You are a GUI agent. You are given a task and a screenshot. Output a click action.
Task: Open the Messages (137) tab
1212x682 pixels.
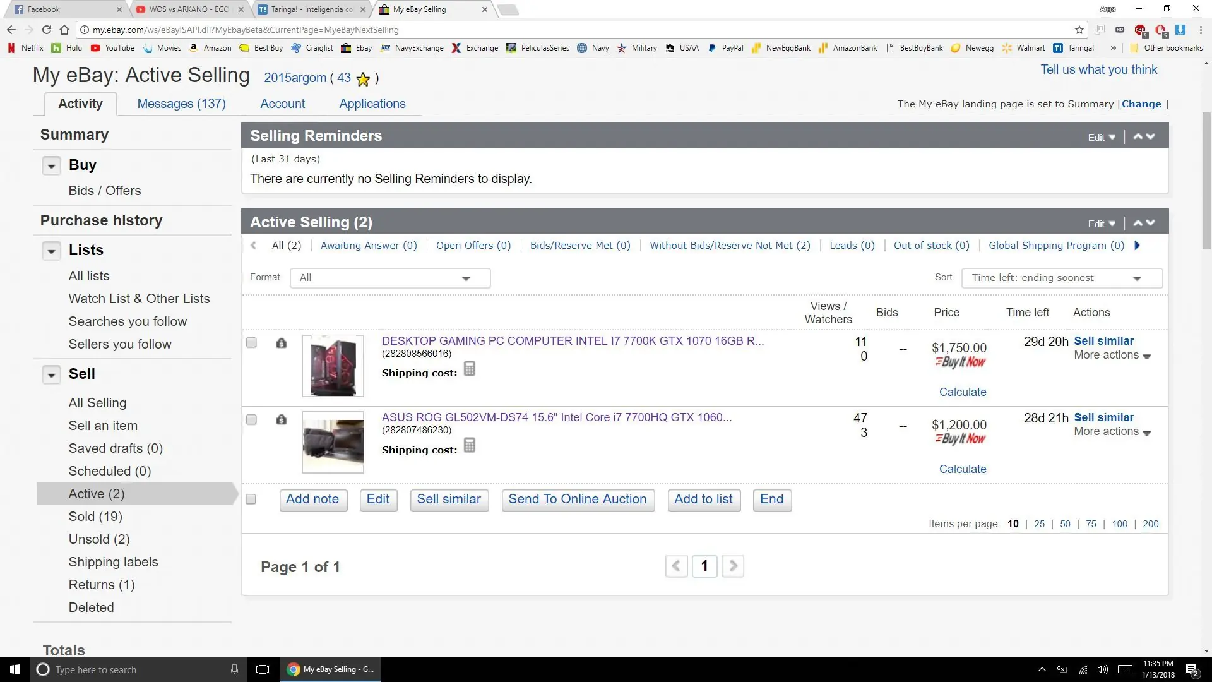[x=181, y=104]
